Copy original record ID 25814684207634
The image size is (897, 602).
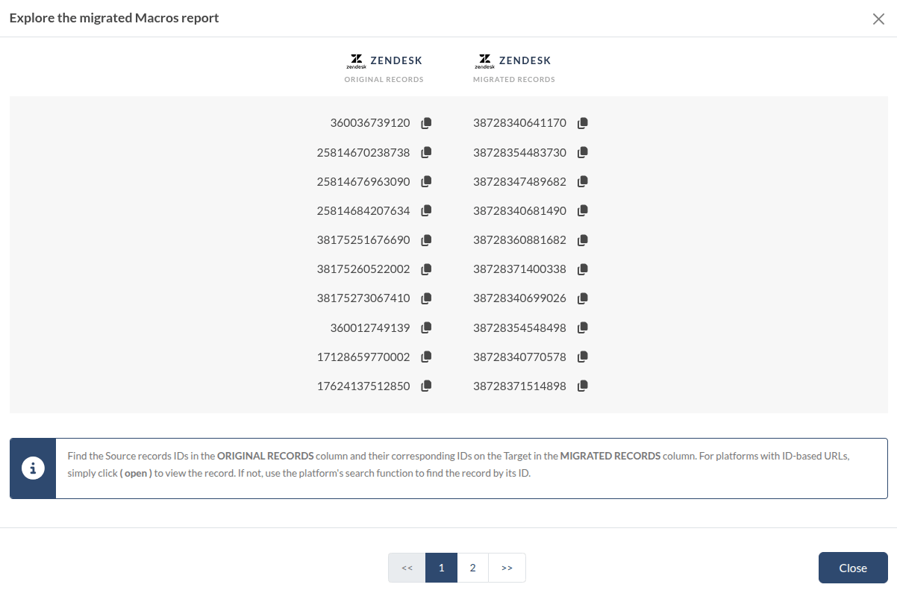(x=426, y=211)
